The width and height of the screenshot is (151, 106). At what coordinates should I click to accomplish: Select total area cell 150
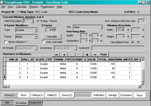(107, 73)
